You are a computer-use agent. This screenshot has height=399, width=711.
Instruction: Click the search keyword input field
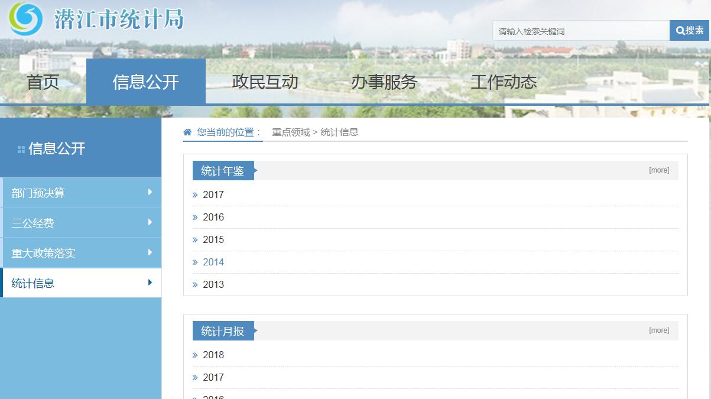(x=580, y=31)
